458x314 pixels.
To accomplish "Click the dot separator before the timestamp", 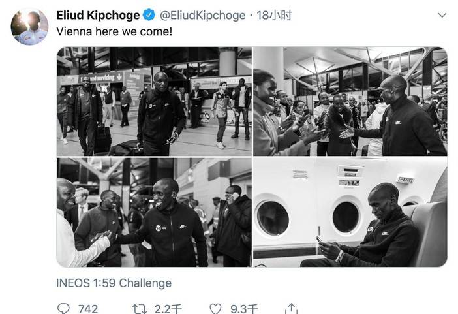I will pyautogui.click(x=251, y=16).
